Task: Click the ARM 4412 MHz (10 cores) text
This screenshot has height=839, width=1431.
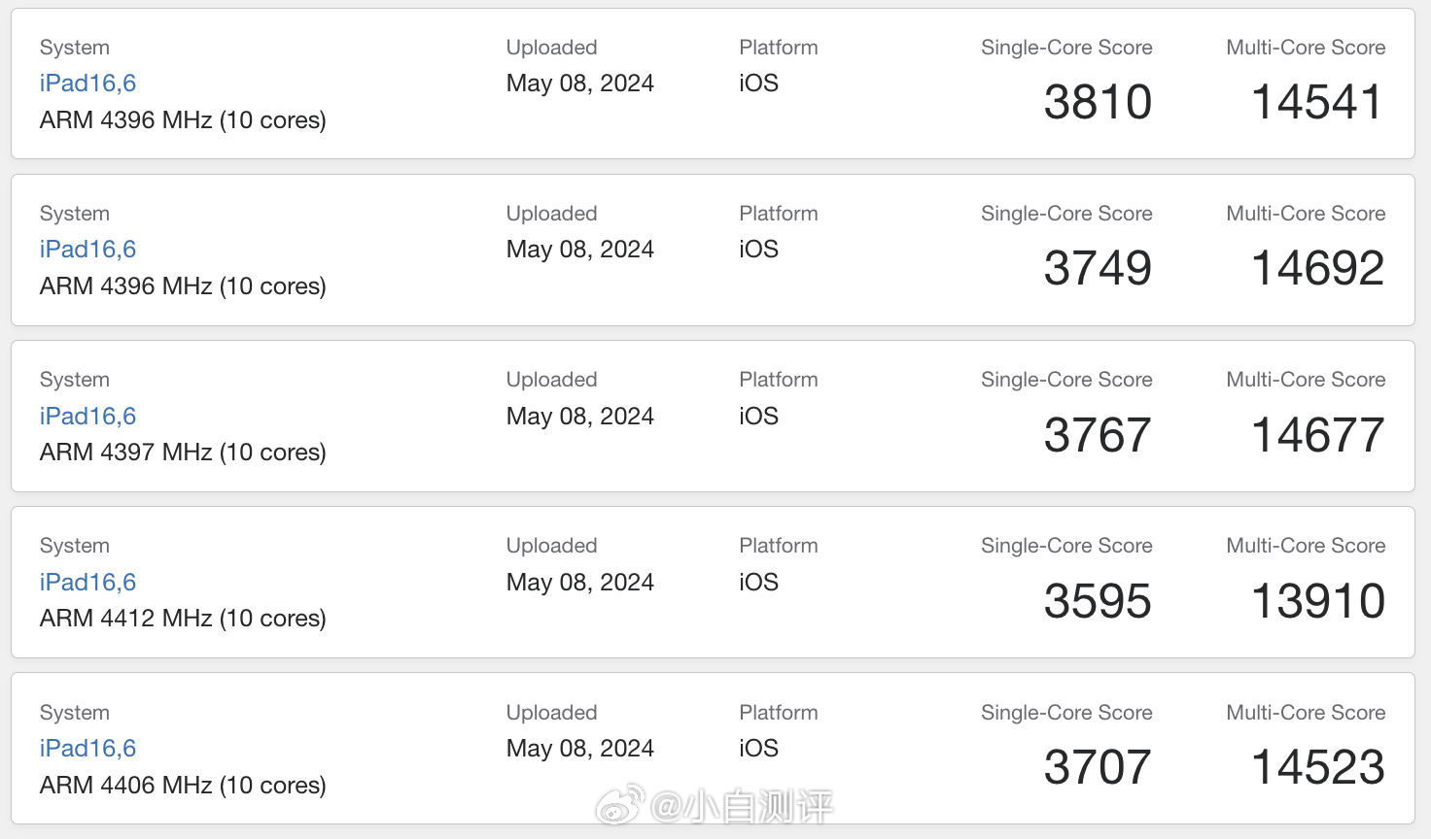Action: (x=183, y=619)
